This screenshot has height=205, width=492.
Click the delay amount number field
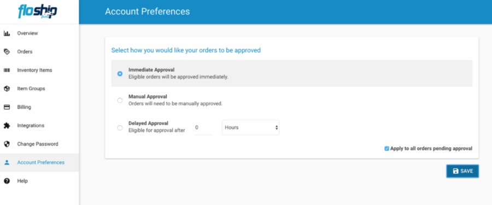click(x=203, y=127)
